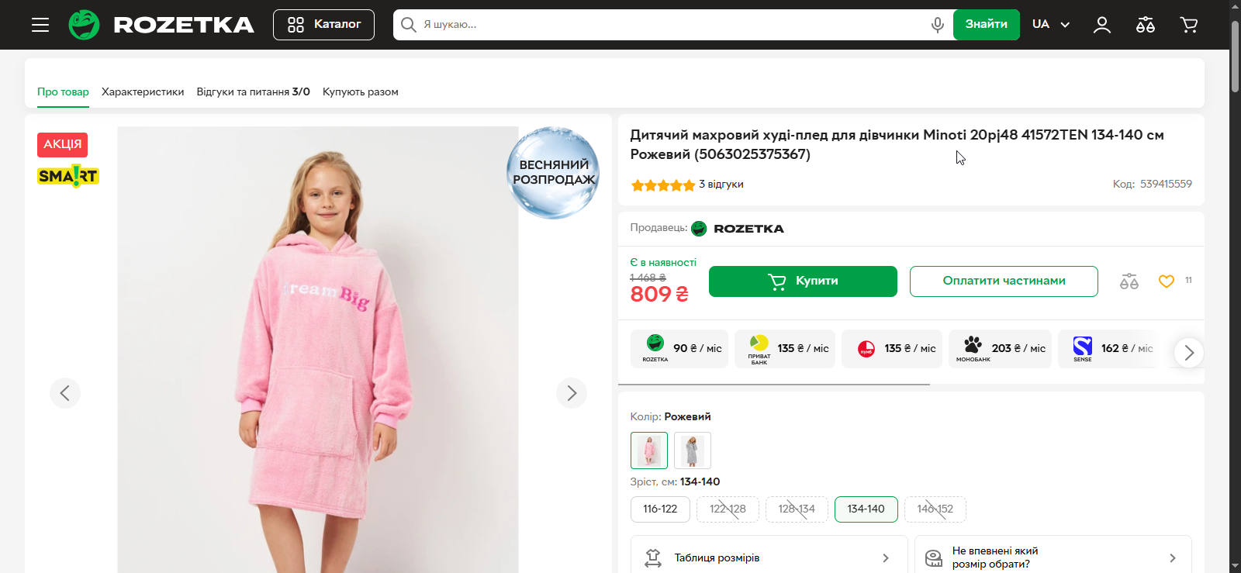Open the hamburger side menu
Image resolution: width=1241 pixels, height=573 pixels.
[x=40, y=25]
